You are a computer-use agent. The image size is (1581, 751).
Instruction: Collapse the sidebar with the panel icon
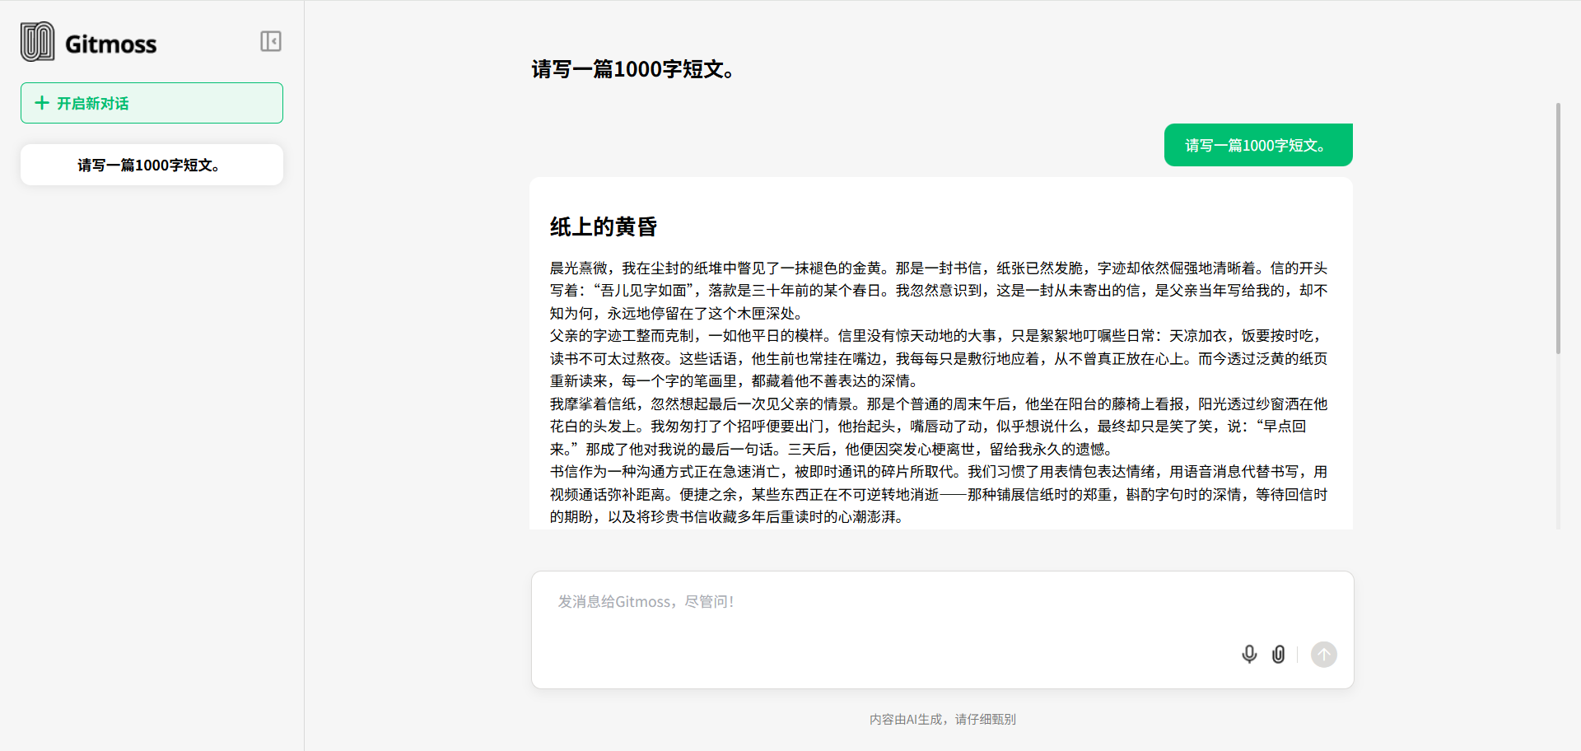point(271,41)
